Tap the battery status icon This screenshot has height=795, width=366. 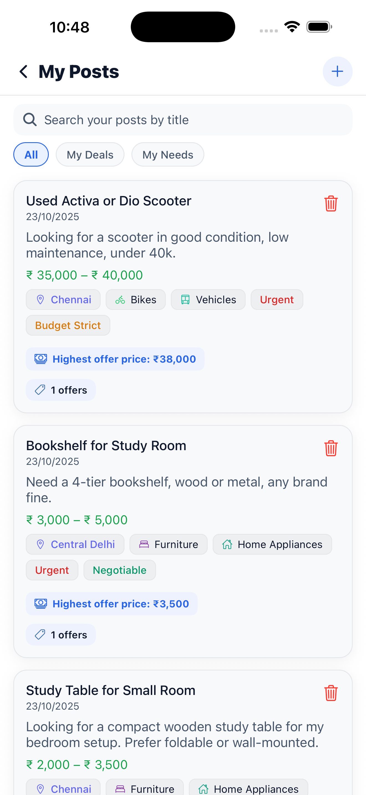319,27
